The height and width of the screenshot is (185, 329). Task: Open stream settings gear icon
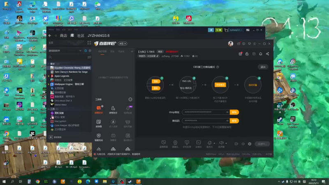tap(250, 144)
